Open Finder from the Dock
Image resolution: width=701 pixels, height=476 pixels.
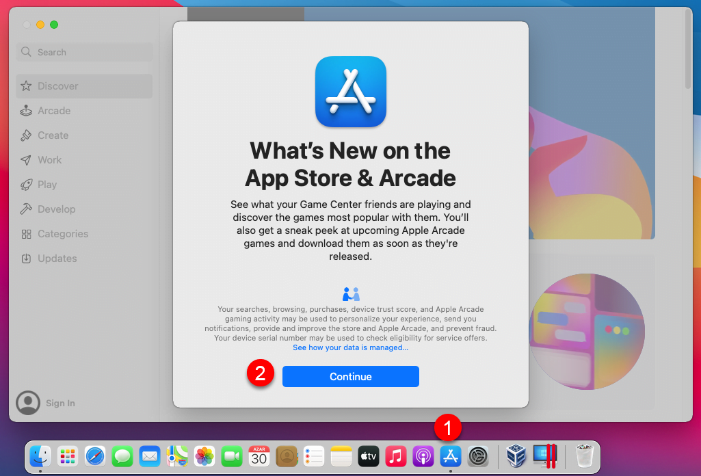coord(40,456)
